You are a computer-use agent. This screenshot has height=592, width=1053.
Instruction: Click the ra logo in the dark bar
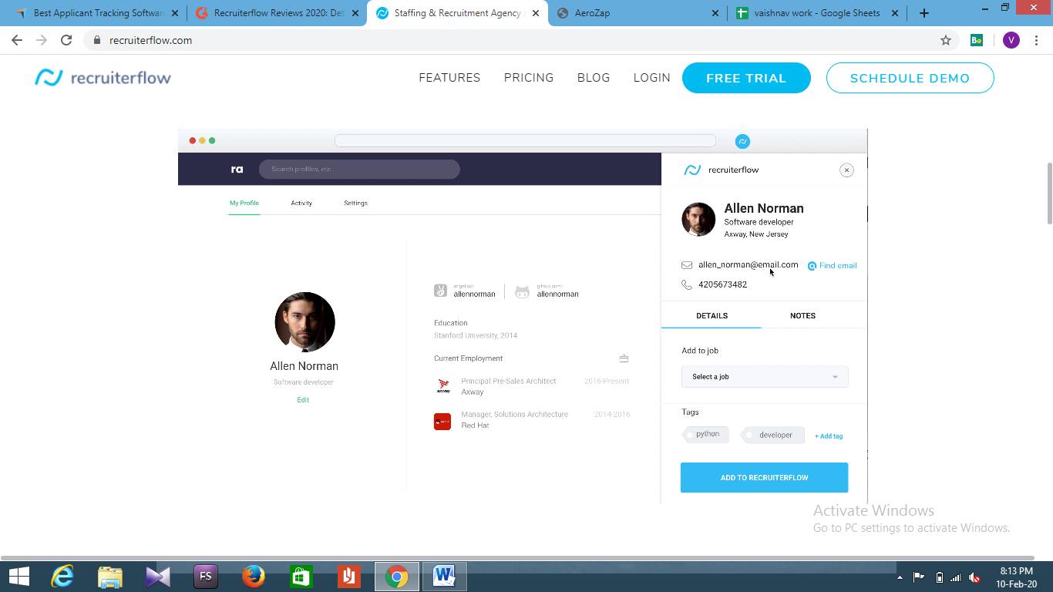tap(237, 170)
